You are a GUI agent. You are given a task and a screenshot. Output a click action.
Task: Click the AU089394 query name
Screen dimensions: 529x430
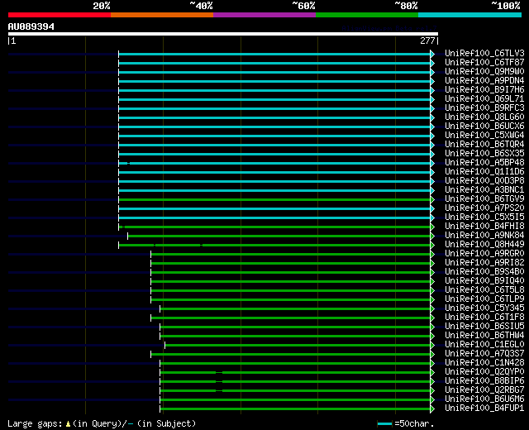31,26
